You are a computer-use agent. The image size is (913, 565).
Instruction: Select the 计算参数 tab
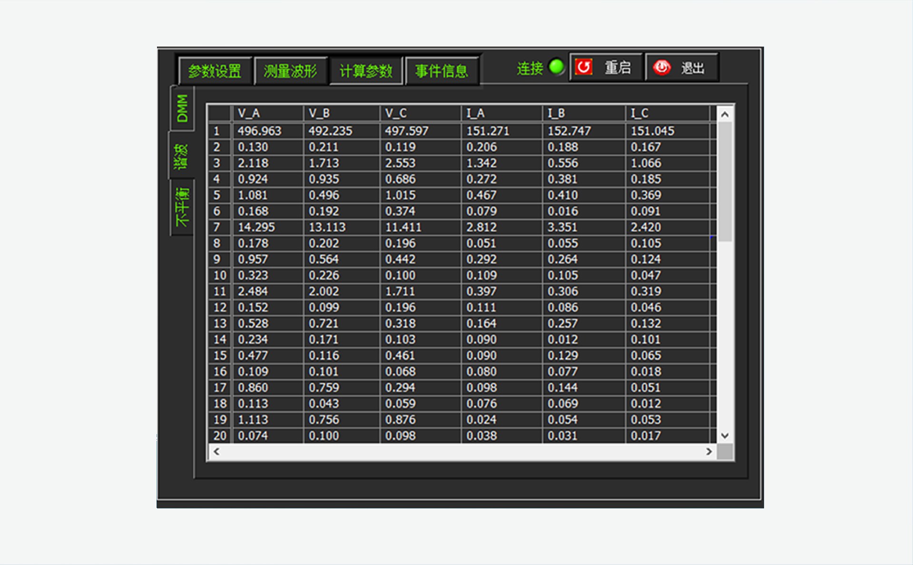[366, 71]
